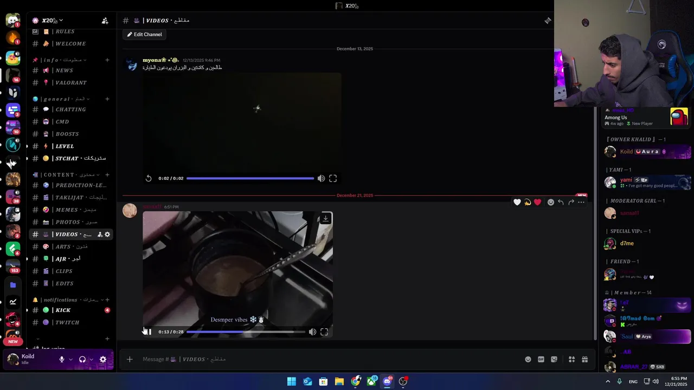
Task: Open the apps launcher icon in message bar
Action: click(x=571, y=359)
